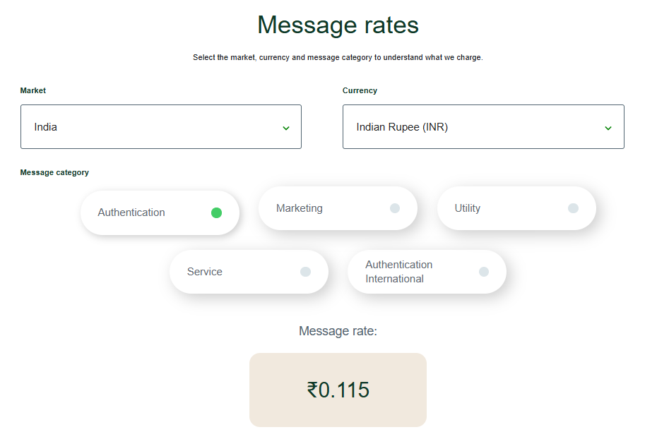Click the gray dot on Service pill

(x=305, y=271)
